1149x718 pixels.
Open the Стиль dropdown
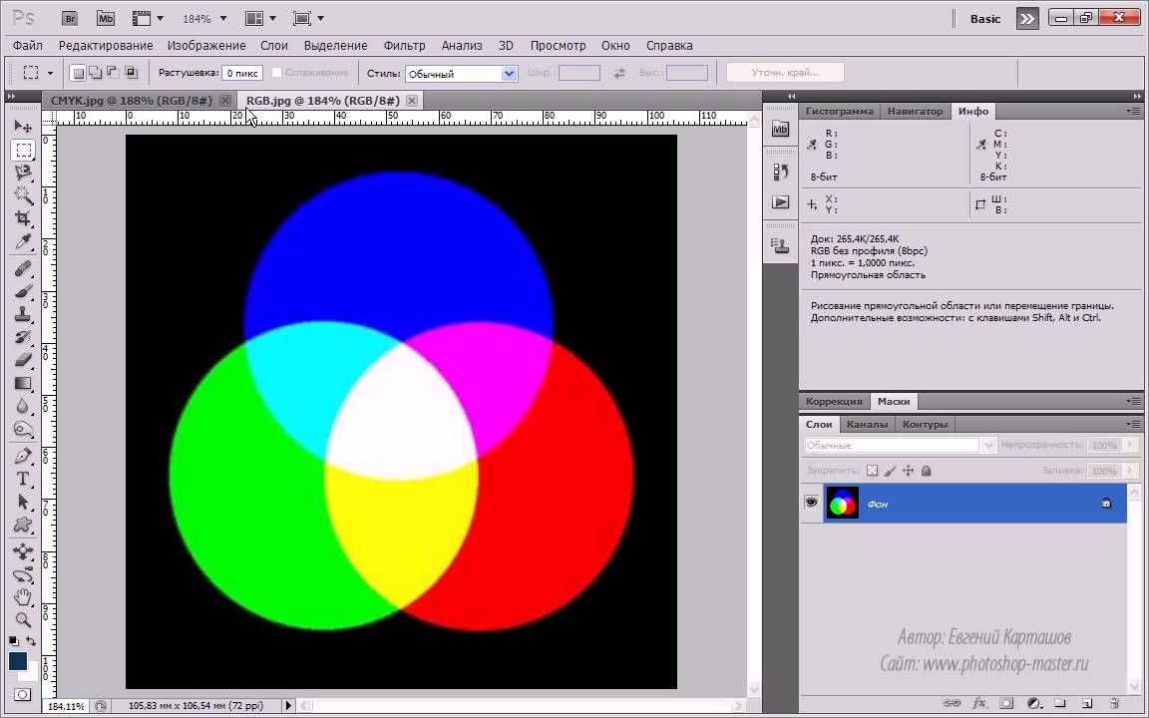click(462, 73)
